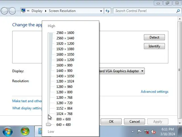Open the Windows flag taskbar shortcut
This screenshot has height=137, width=182.
coord(25,131)
